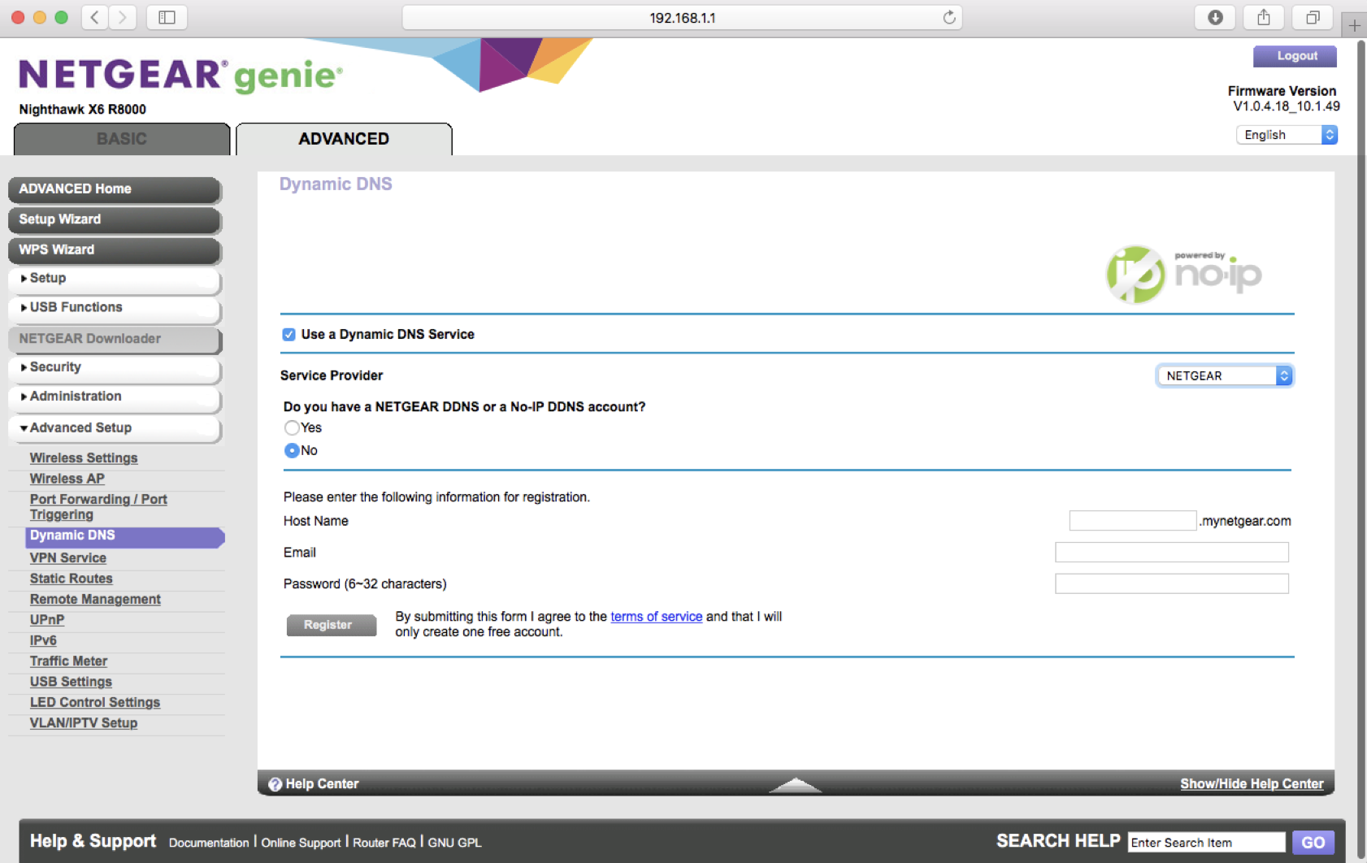Click the NETGEAR genie logo
The height and width of the screenshot is (863, 1367).
coord(180,76)
